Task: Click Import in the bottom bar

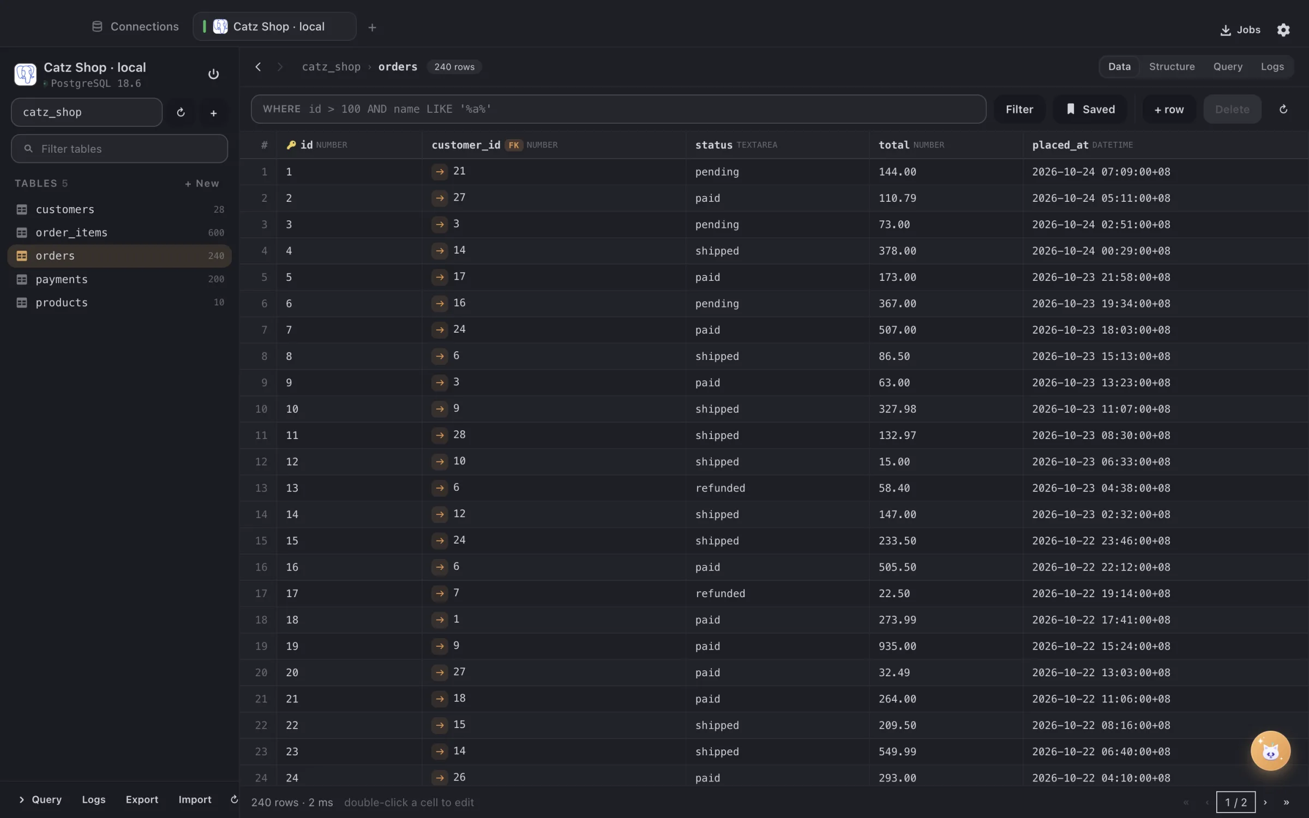Action: [x=195, y=799]
